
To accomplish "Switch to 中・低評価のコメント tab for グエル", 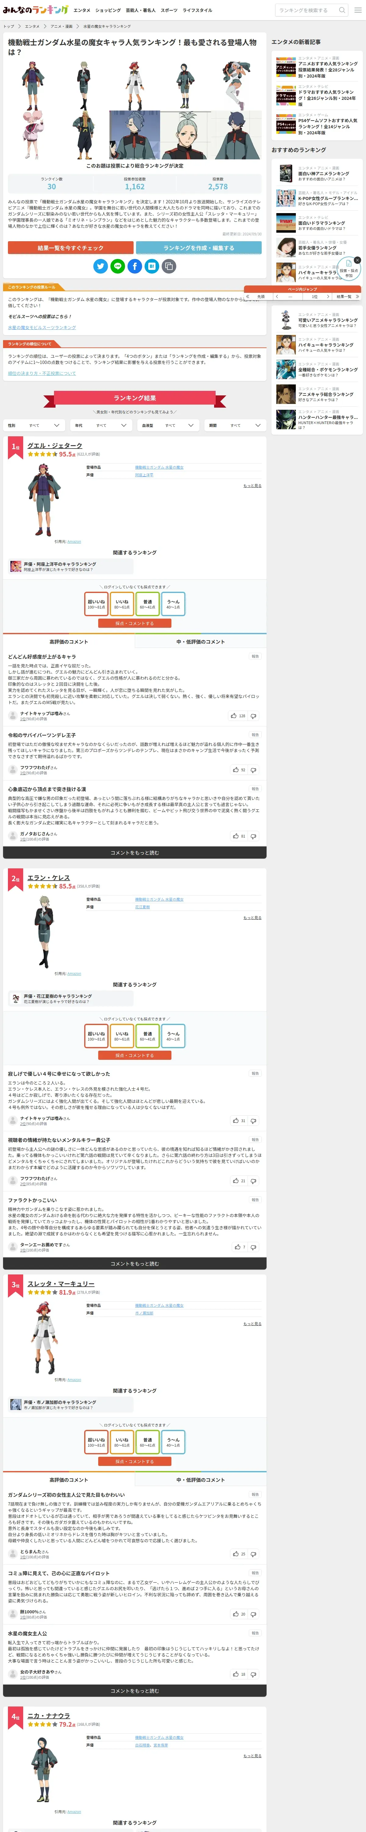I will (200, 642).
